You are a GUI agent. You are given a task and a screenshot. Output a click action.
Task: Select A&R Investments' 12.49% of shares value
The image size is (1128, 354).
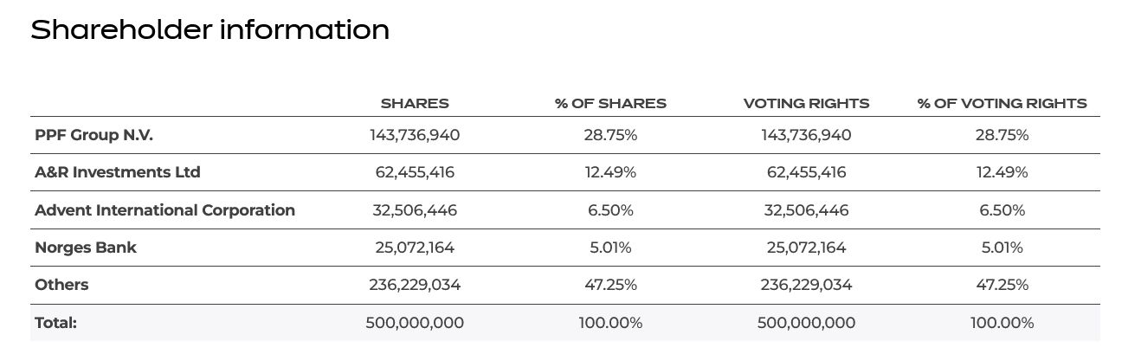coord(610,172)
